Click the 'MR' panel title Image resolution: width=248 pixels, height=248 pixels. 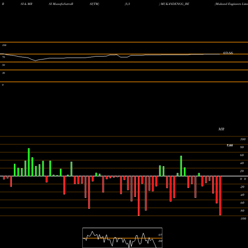pyautogui.click(x=221, y=129)
